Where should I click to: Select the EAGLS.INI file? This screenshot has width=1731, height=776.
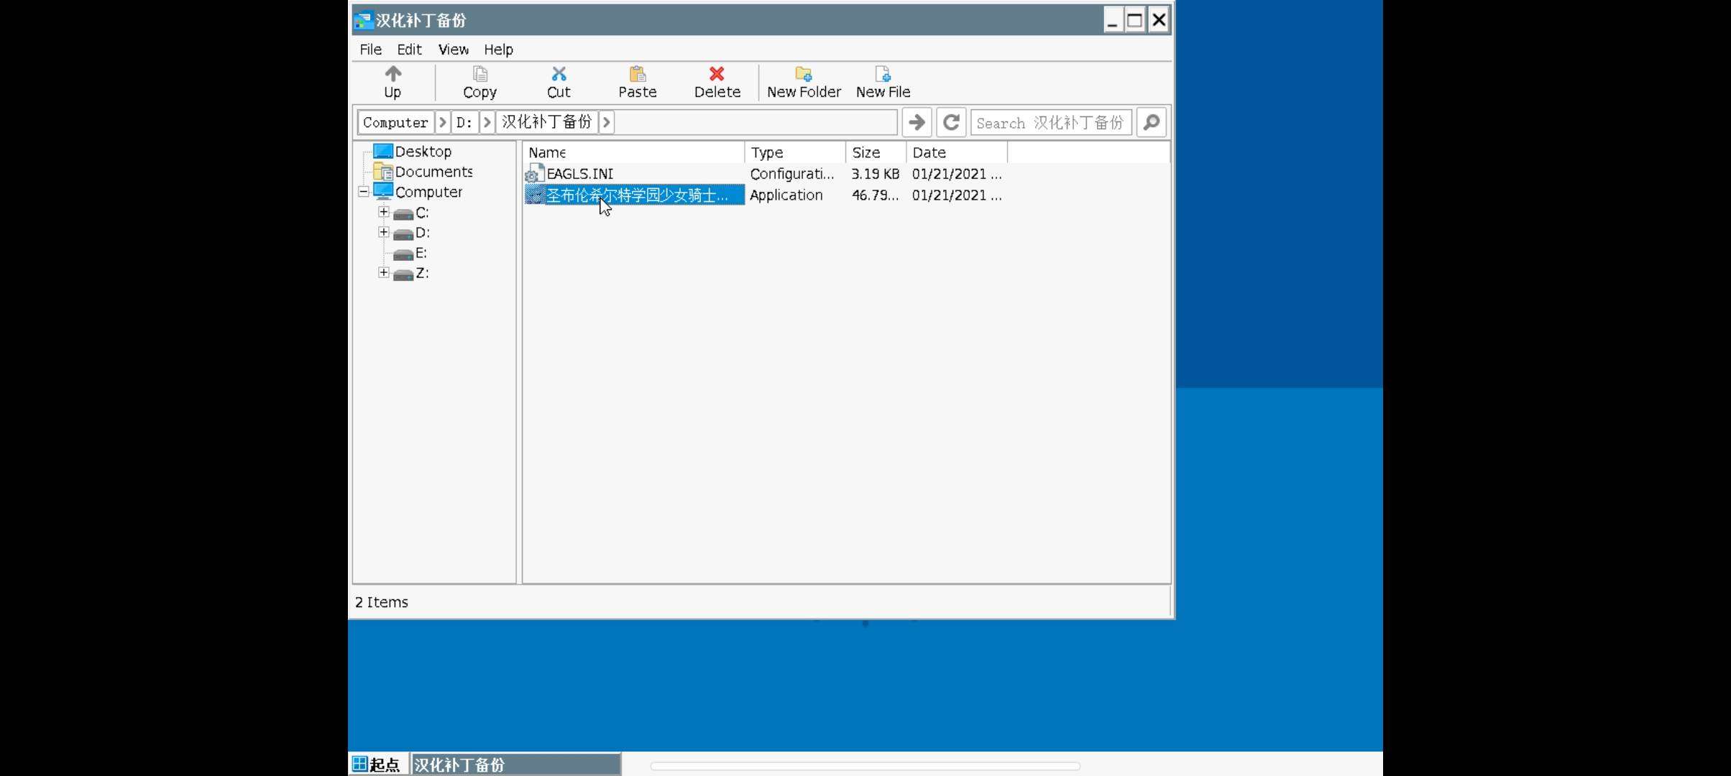coord(579,174)
